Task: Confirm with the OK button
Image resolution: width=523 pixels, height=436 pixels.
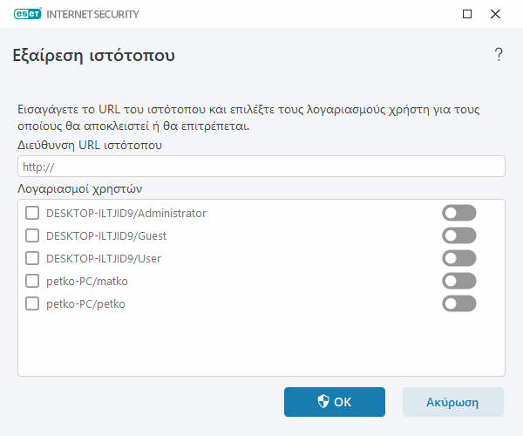Action: pos(334,402)
